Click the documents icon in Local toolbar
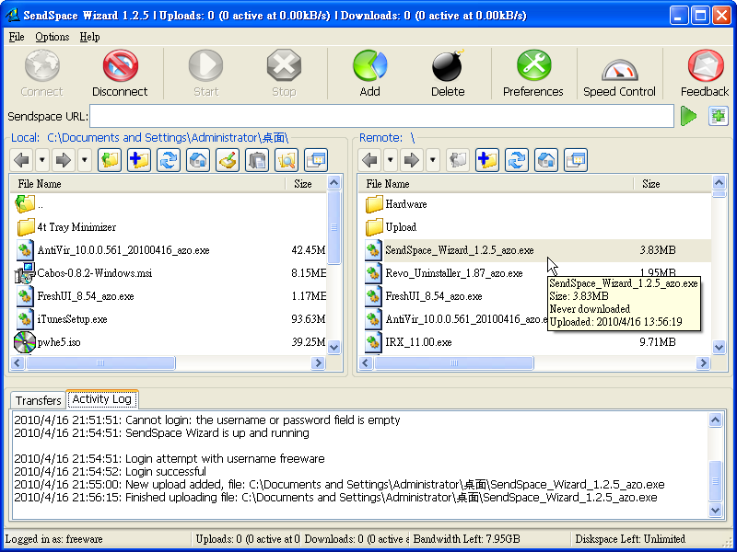Viewport: 737px width, 552px height. click(x=257, y=160)
